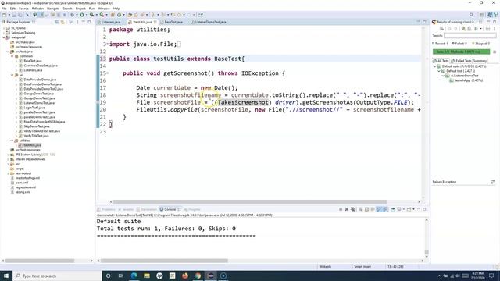Open the Run menu
Viewport: 500px width, 281px height.
92,9
